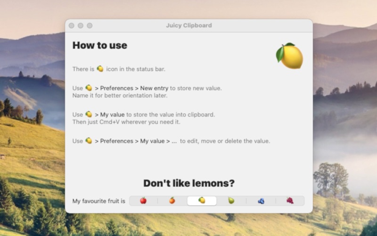This screenshot has width=377, height=236.
Task: Click the 'Don't like lemons?' heading
Action: click(x=189, y=183)
